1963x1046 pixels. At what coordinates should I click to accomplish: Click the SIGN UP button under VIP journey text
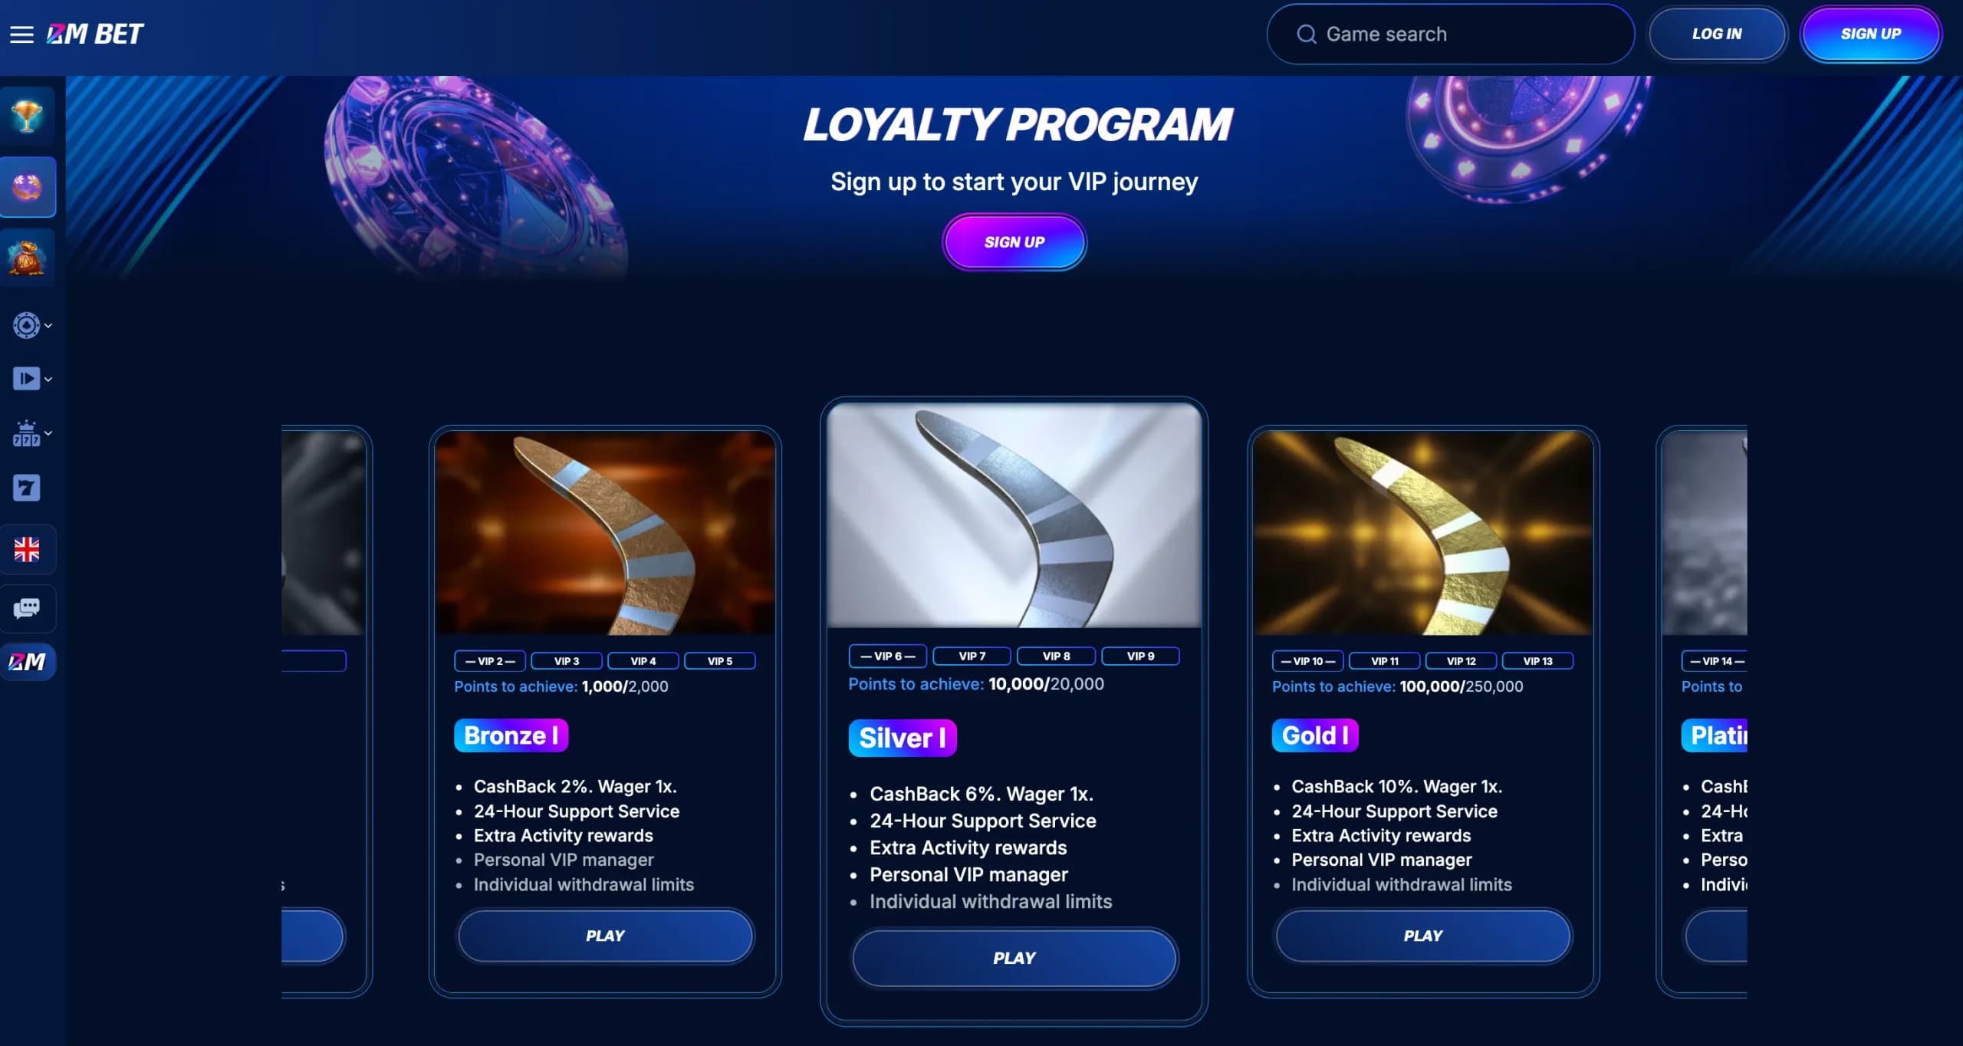pos(1014,242)
